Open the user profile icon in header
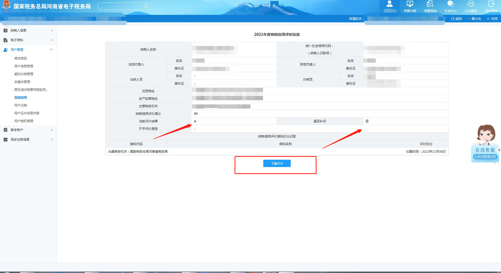501x273 pixels. (x=390, y=4)
